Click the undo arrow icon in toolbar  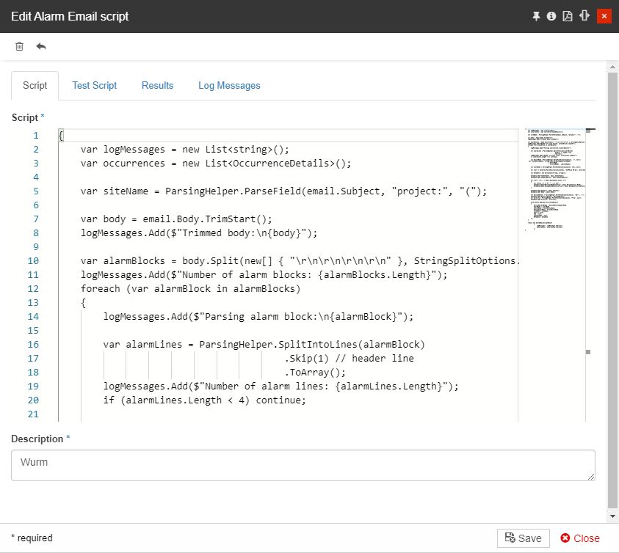click(41, 46)
